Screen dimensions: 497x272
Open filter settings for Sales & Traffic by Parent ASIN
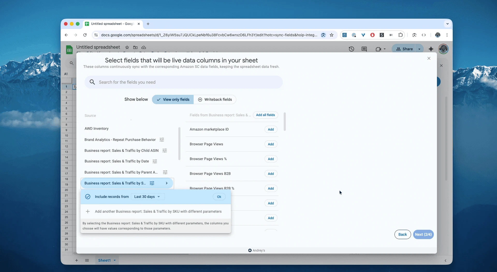[165, 173]
